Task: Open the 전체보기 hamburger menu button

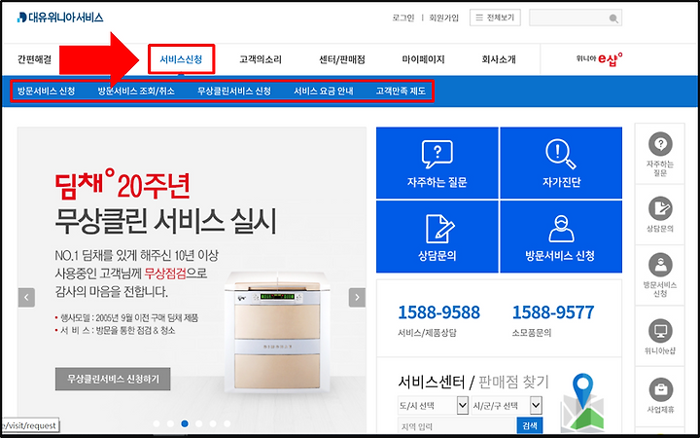Action: (495, 18)
